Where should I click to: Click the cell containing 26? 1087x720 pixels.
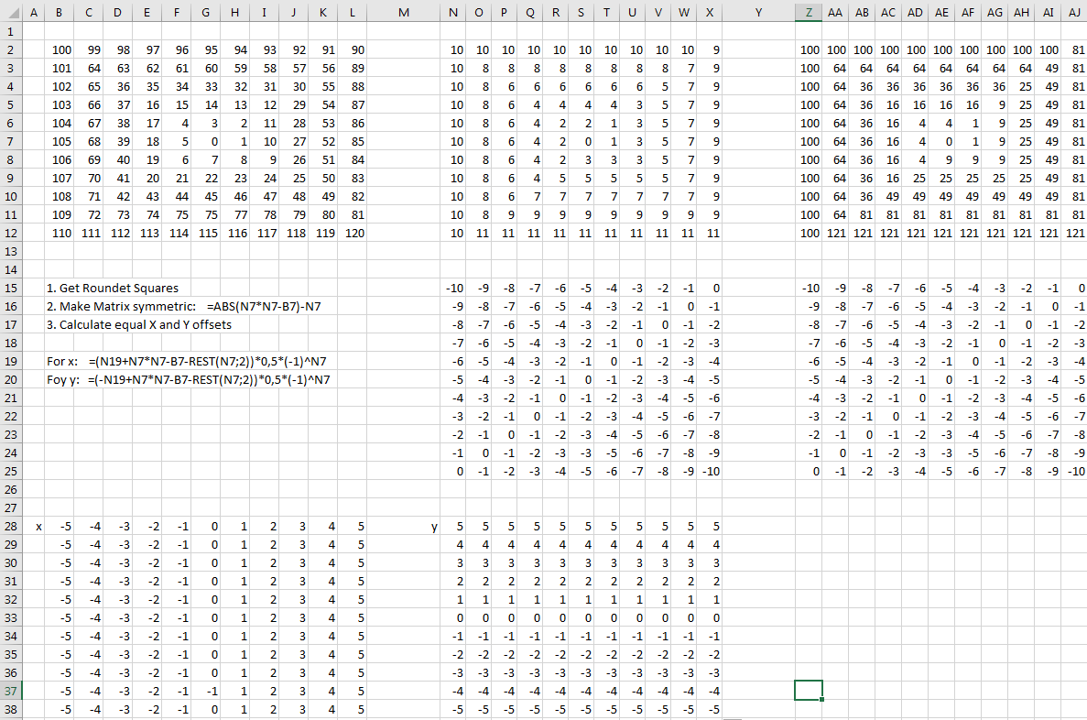point(294,159)
